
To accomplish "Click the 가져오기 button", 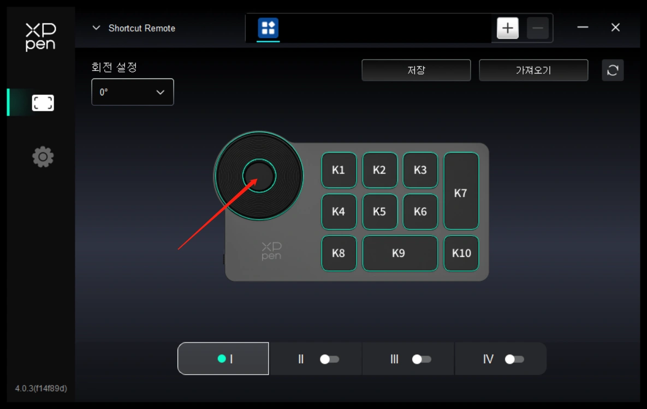I will coord(533,70).
